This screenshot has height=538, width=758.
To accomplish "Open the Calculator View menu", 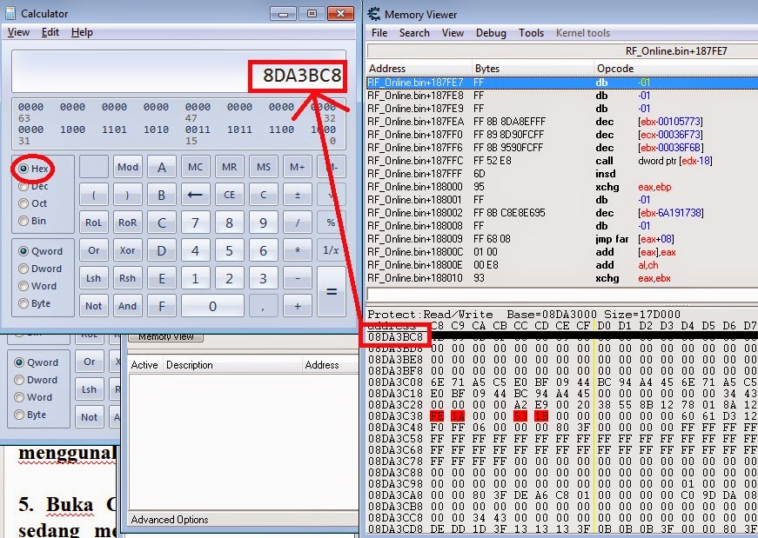I will point(18,32).
